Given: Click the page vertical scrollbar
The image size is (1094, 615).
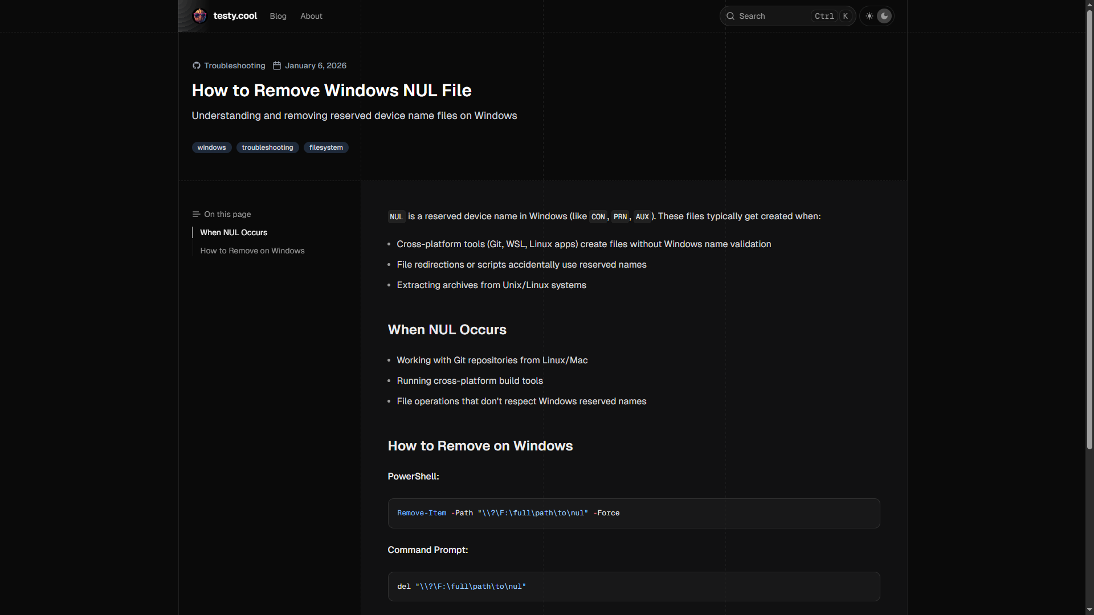Looking at the screenshot, I should pos(1089,228).
